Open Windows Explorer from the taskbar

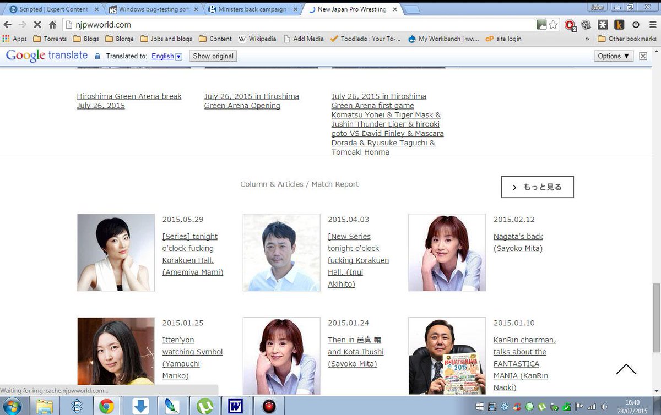[45, 406]
